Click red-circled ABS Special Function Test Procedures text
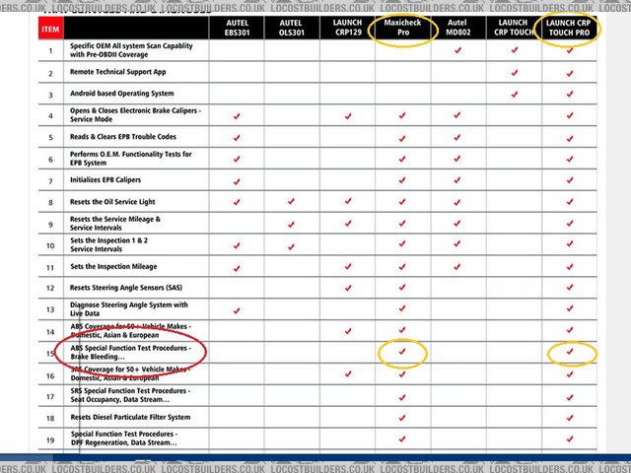Viewport: 631px width, 473px height. [136, 352]
